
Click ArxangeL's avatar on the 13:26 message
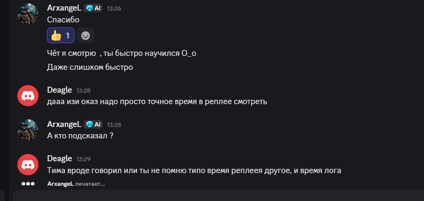(x=28, y=14)
